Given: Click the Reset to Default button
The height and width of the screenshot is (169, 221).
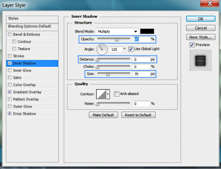Looking at the screenshot, I should pyautogui.click(x=138, y=115).
